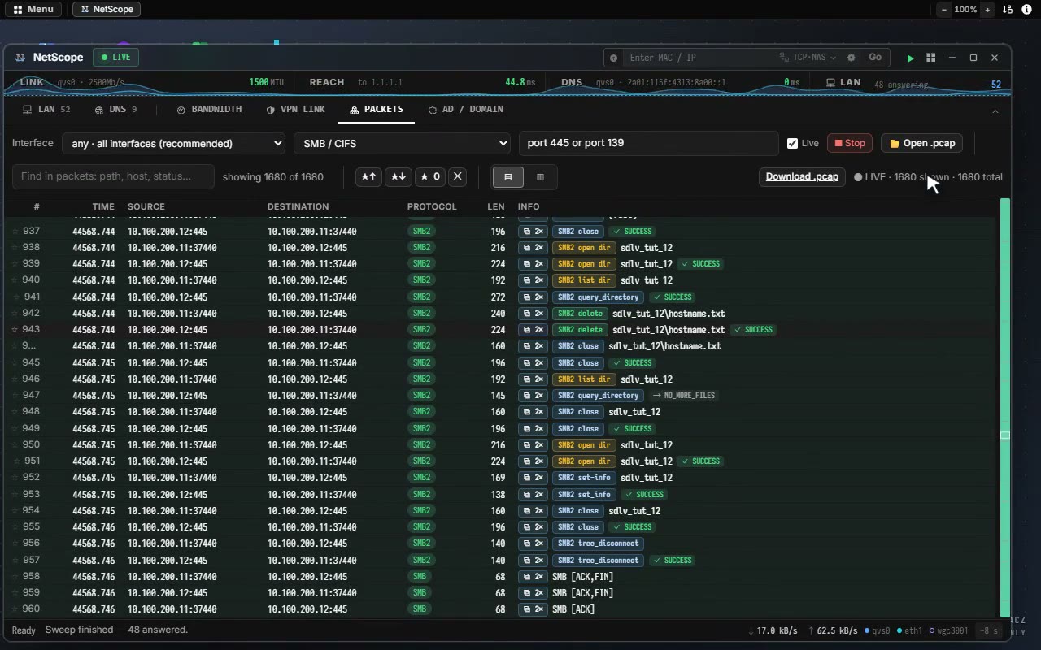Click the NetScope logo icon in the title bar

click(x=20, y=58)
